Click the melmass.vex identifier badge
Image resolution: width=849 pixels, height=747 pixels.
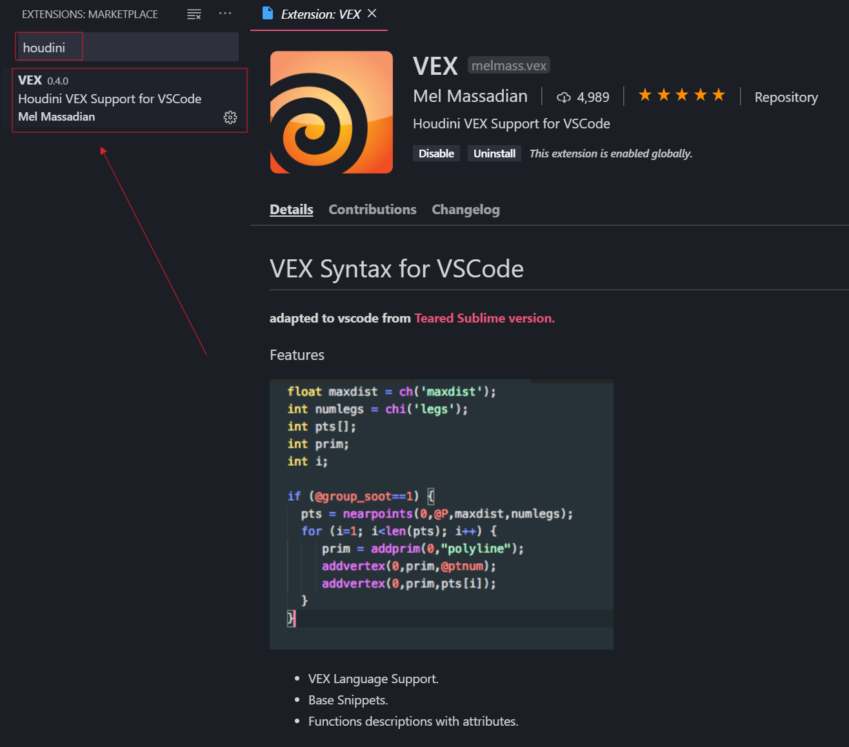[508, 65]
